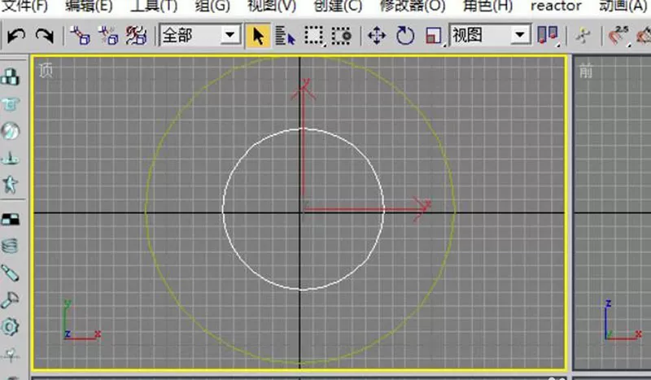Activate the Select and Rotate tool

(x=404, y=36)
